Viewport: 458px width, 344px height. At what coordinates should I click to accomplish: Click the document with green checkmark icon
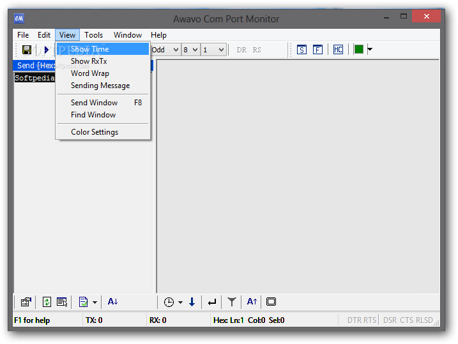point(83,302)
